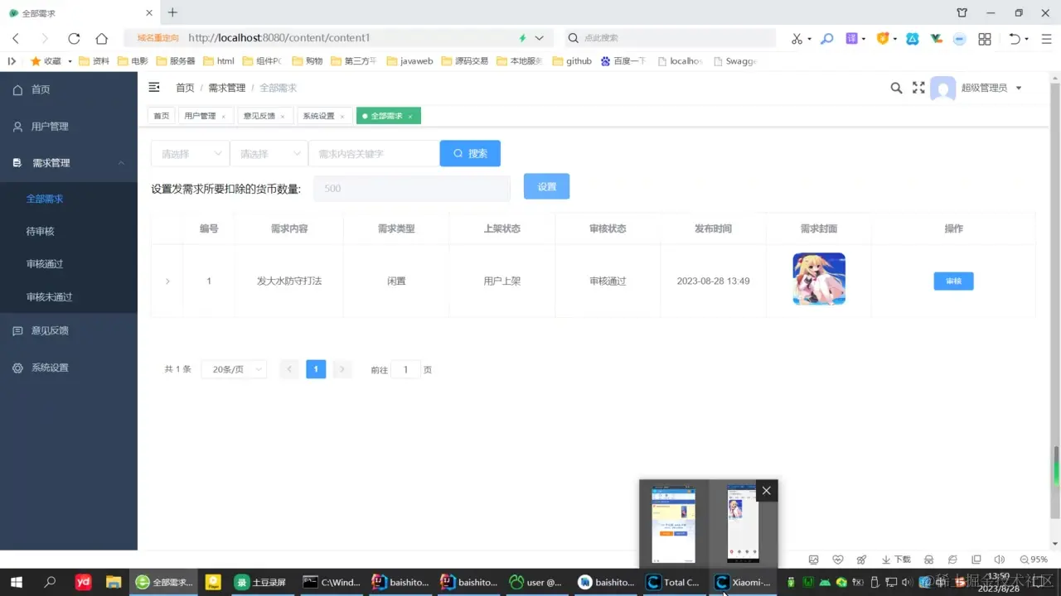Open the 20条/页 page size dropdown
The width and height of the screenshot is (1061, 596).
pos(234,369)
